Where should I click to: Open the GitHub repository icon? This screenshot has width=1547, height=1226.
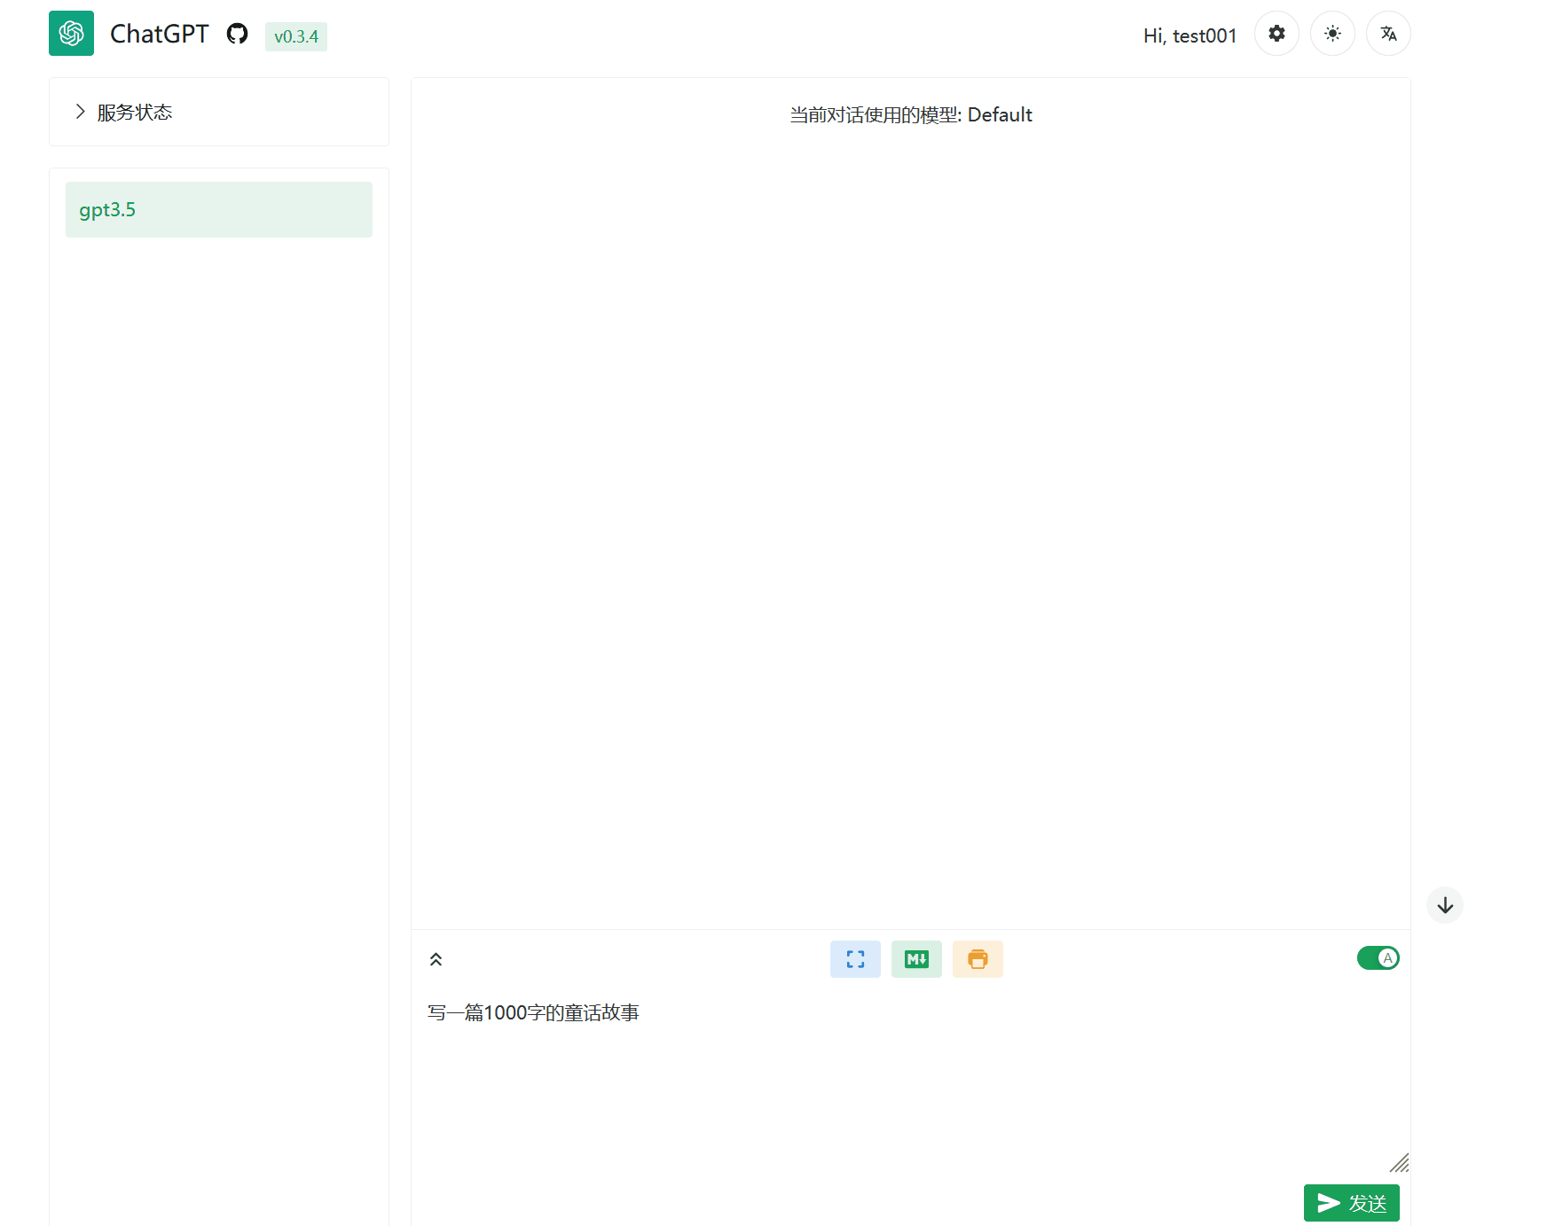236,34
